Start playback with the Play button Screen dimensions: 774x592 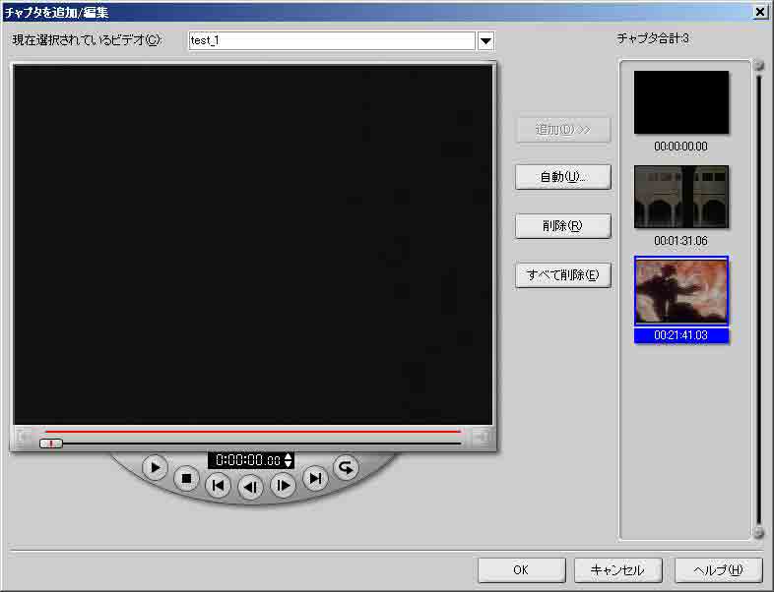click(x=155, y=467)
